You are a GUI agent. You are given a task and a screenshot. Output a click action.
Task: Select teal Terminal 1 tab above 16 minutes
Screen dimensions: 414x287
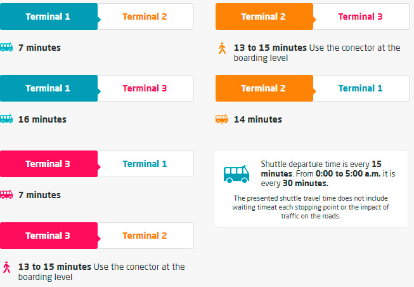click(x=48, y=88)
